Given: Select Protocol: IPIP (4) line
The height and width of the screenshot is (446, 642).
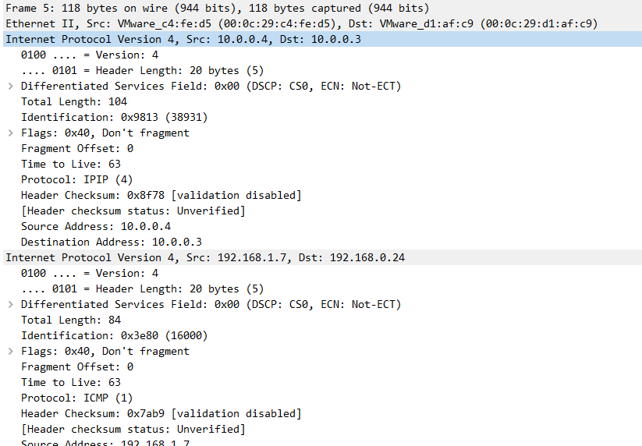Looking at the screenshot, I should (76, 179).
